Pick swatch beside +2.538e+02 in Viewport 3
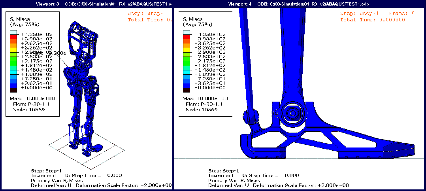This screenshot has width=426, height=191. (x=13, y=59)
